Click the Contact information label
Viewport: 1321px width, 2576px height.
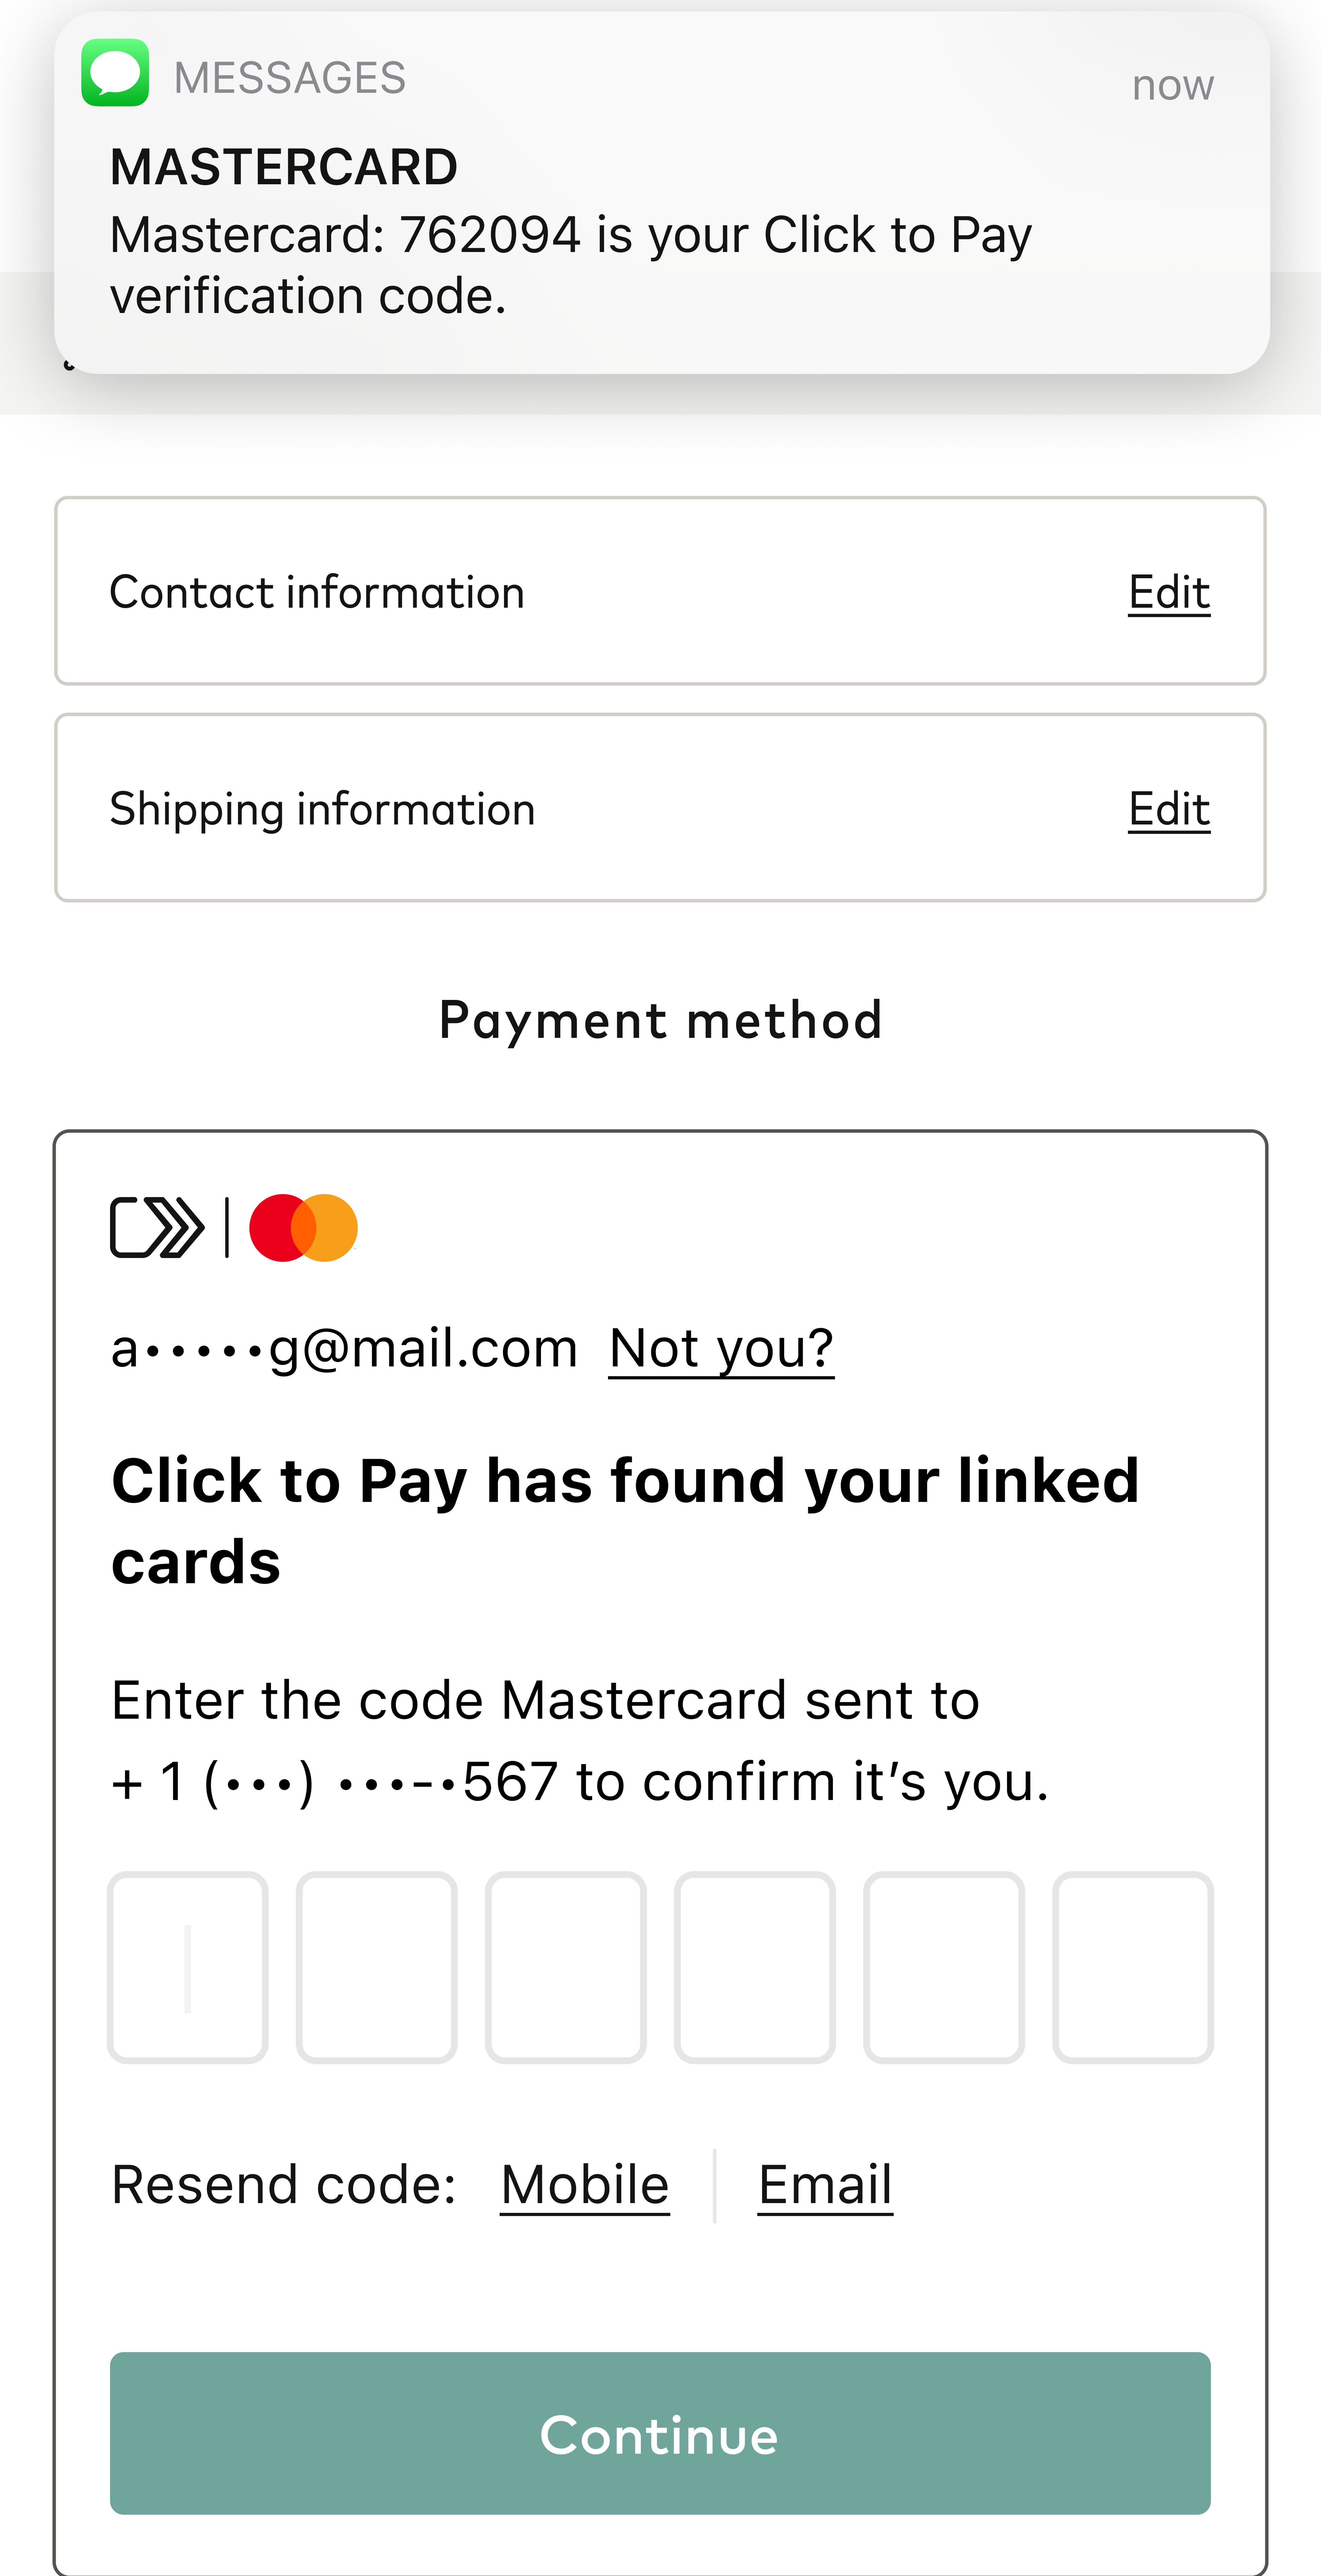(x=317, y=592)
